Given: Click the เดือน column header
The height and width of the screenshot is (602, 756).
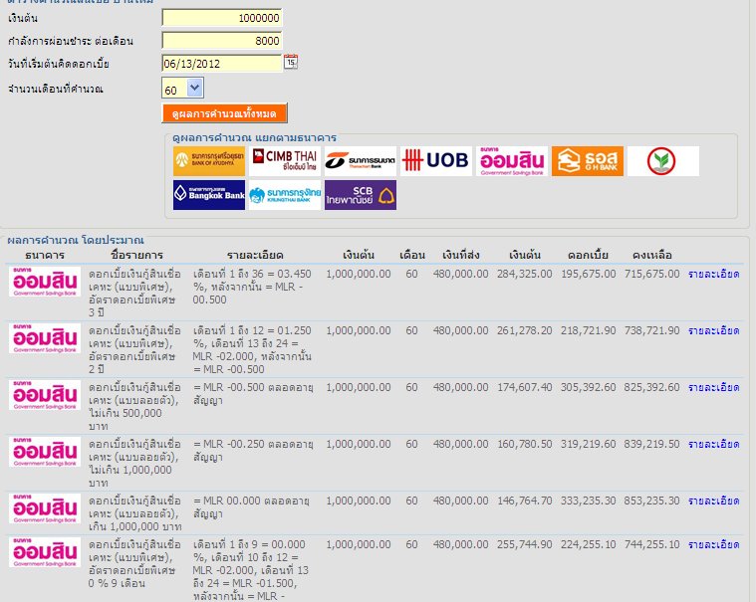Looking at the screenshot, I should coord(412,256).
